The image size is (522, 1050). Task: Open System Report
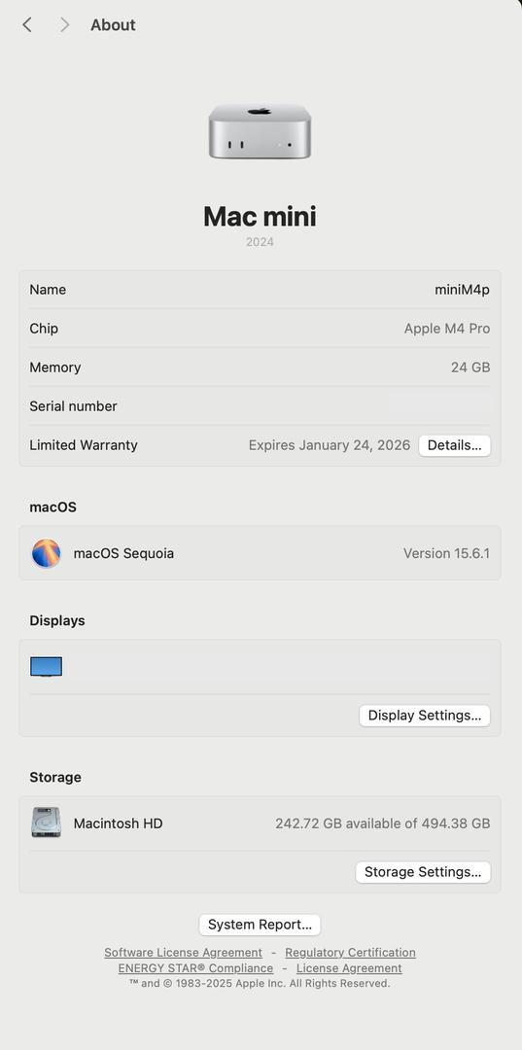[x=260, y=925]
